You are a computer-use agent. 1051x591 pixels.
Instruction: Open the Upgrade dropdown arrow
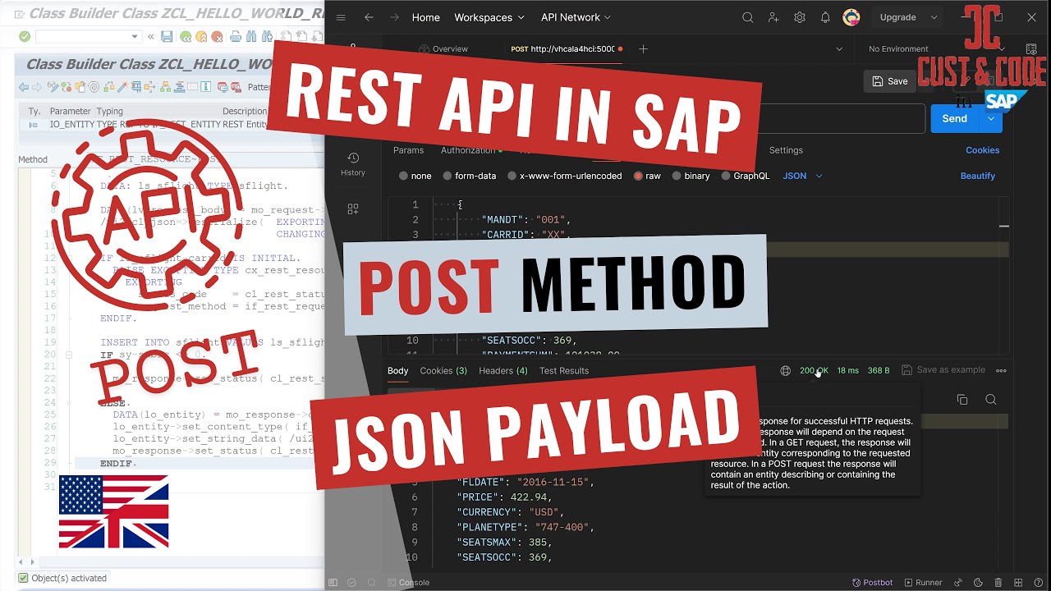(x=934, y=17)
